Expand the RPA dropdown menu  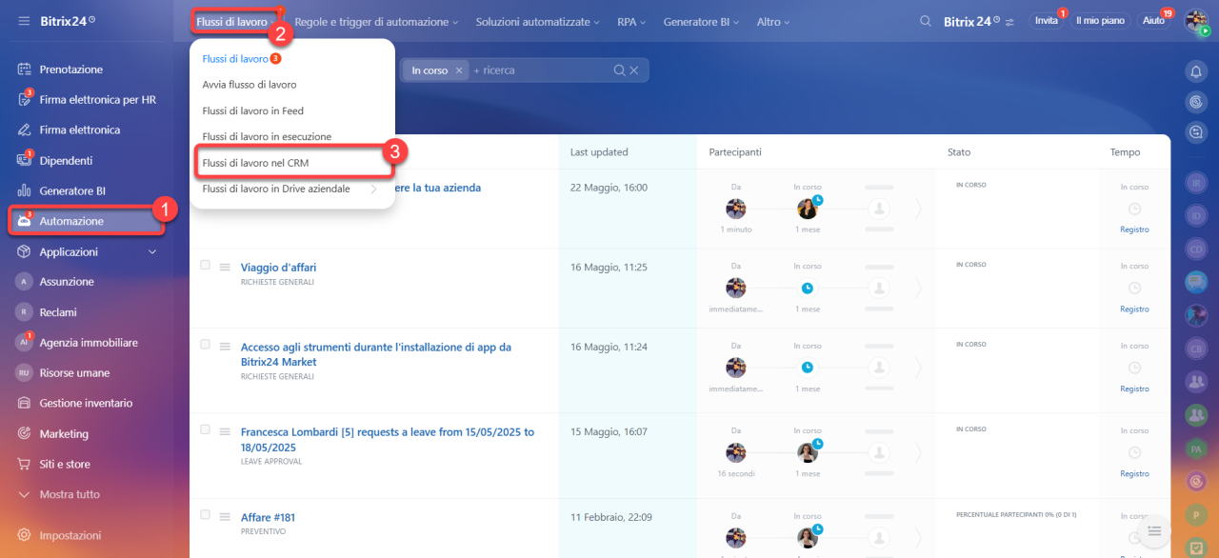pos(631,21)
